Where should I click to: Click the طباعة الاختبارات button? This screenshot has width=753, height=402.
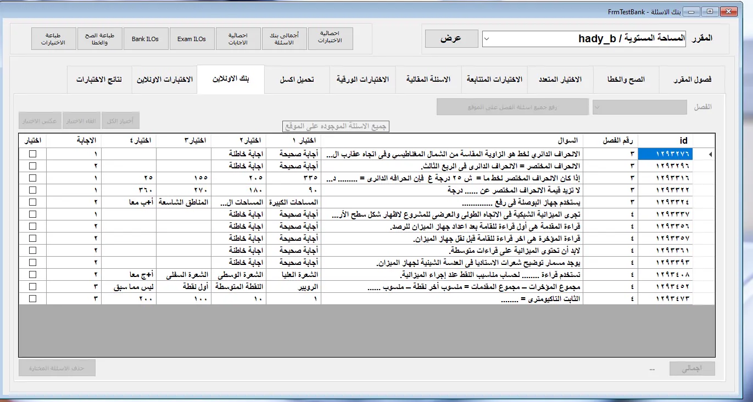tap(53, 39)
